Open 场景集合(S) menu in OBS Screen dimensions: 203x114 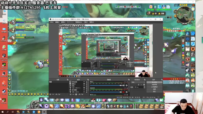(79, 22)
